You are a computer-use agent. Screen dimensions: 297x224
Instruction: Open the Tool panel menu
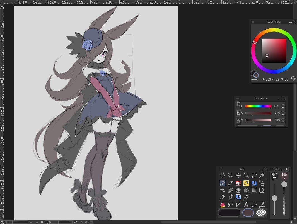click(220, 169)
